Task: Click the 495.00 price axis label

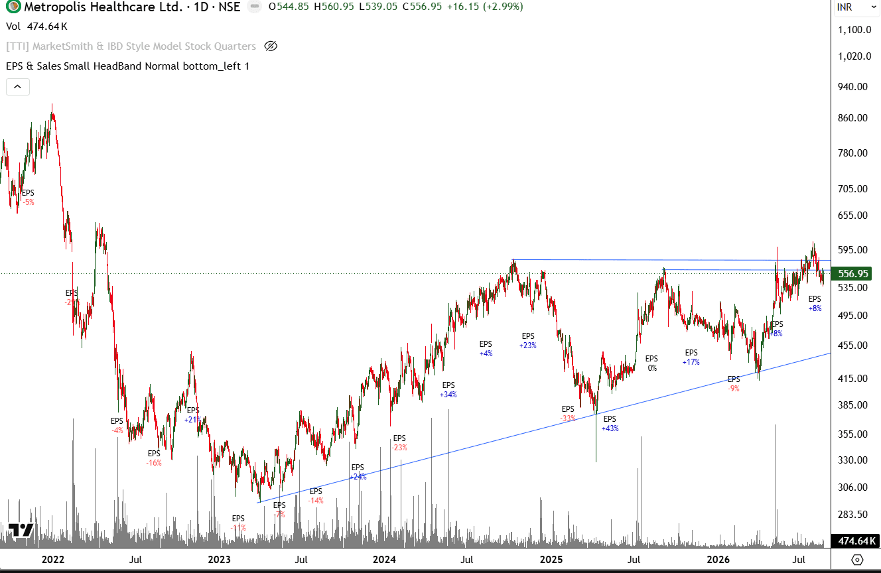Action: point(854,315)
